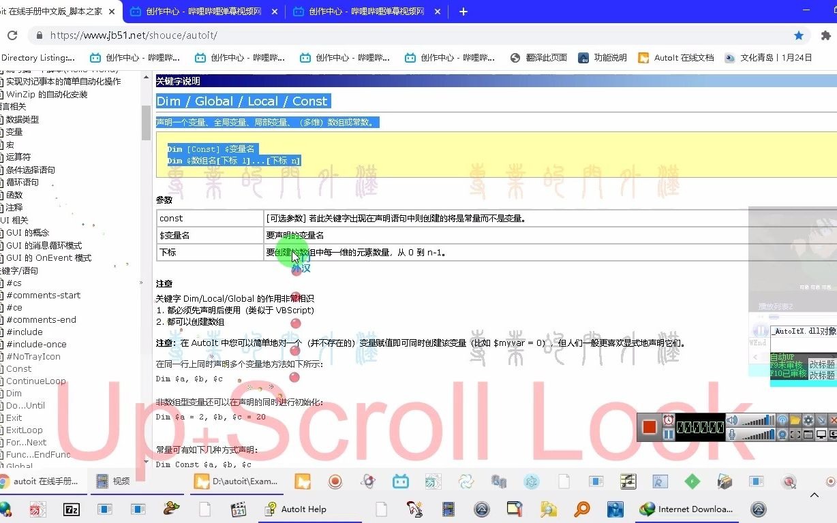
Task: Pause the recording in the recorder toolbar
Action: click(669, 434)
